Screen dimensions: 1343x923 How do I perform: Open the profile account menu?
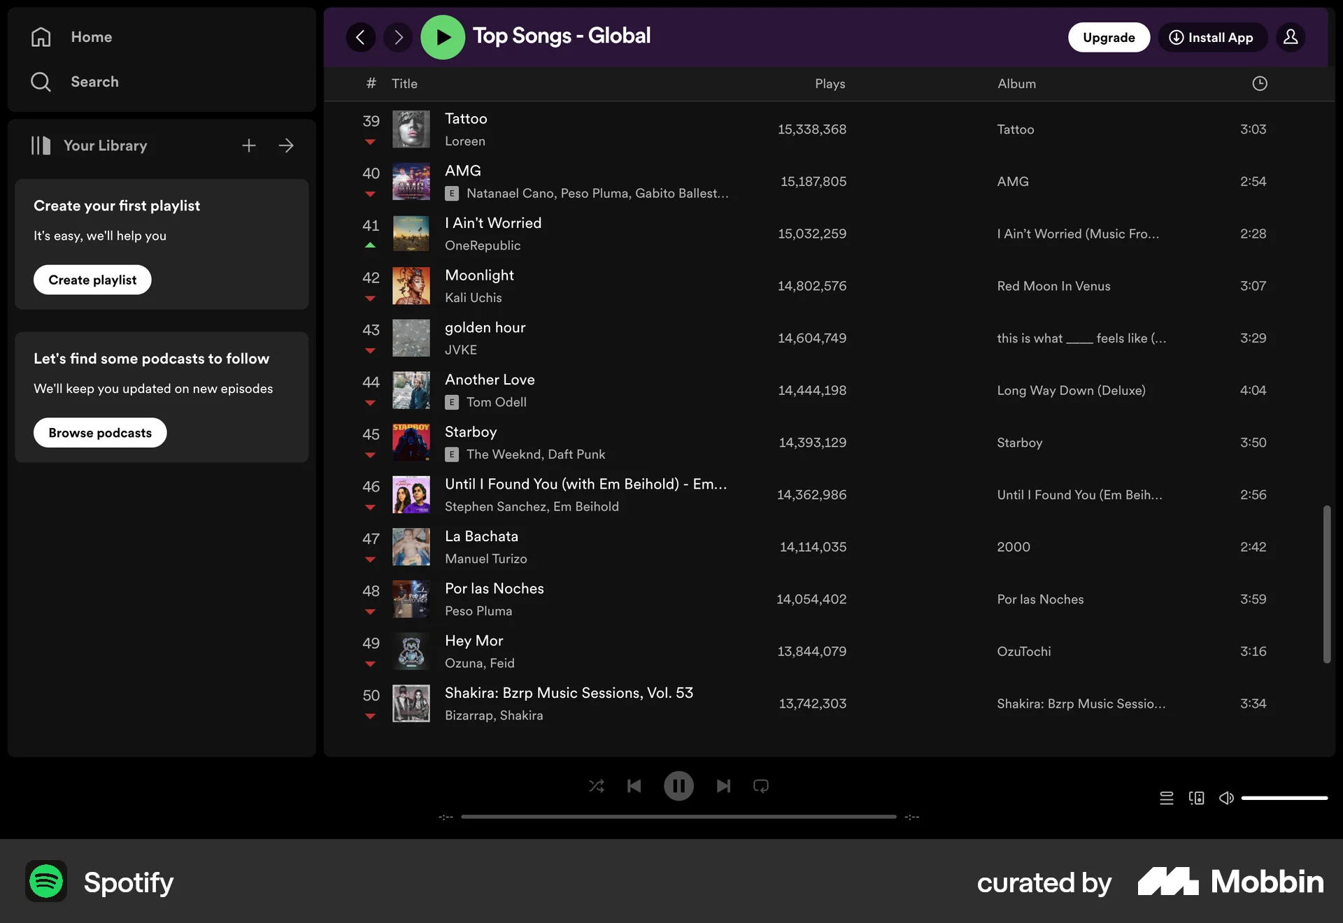pyautogui.click(x=1291, y=37)
